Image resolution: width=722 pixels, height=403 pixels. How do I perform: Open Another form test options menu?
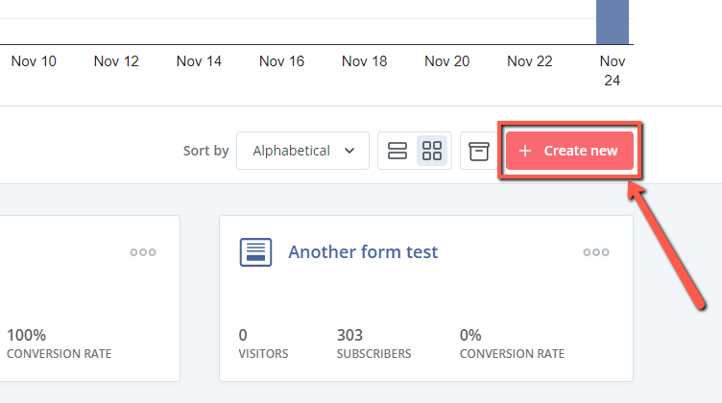(x=596, y=252)
